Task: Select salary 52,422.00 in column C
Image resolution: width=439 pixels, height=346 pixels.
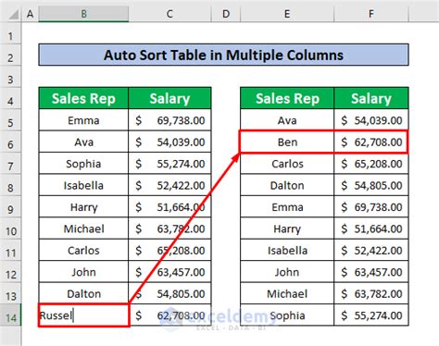Action: pos(169,185)
